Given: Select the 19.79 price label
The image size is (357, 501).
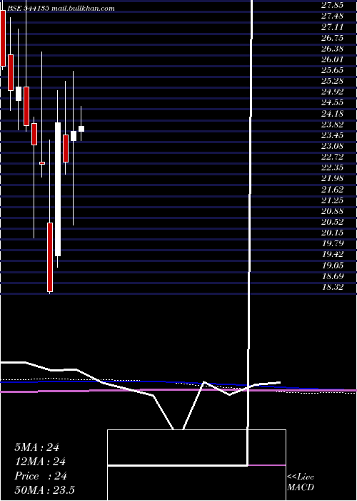Looking at the screenshot, I should pos(332,243).
